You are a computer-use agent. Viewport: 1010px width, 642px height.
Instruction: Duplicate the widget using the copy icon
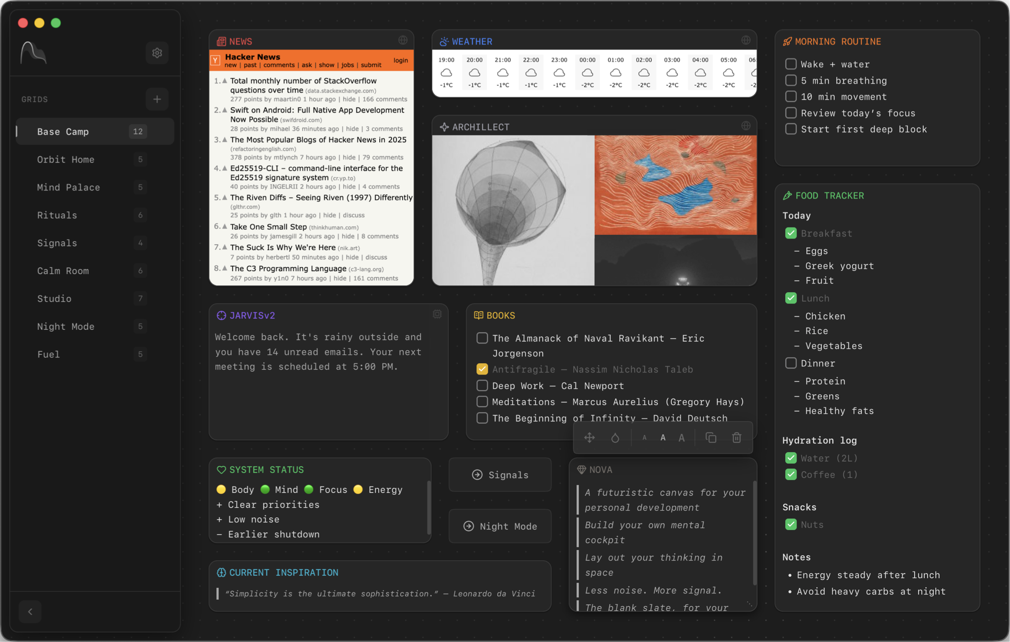point(711,437)
